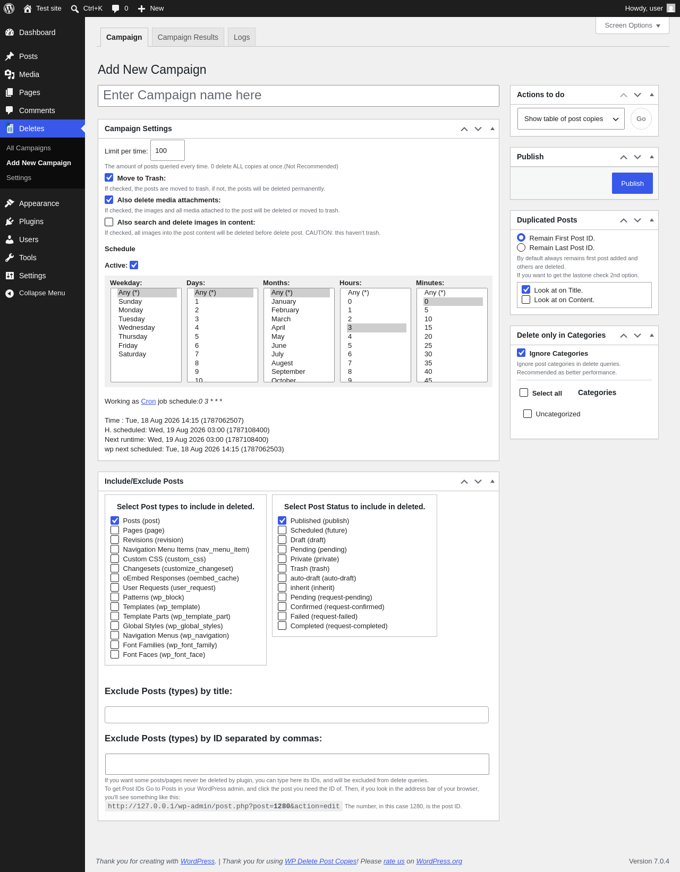Check Draft (draft) post status
Image resolution: width=680 pixels, height=872 pixels.
[x=282, y=540]
